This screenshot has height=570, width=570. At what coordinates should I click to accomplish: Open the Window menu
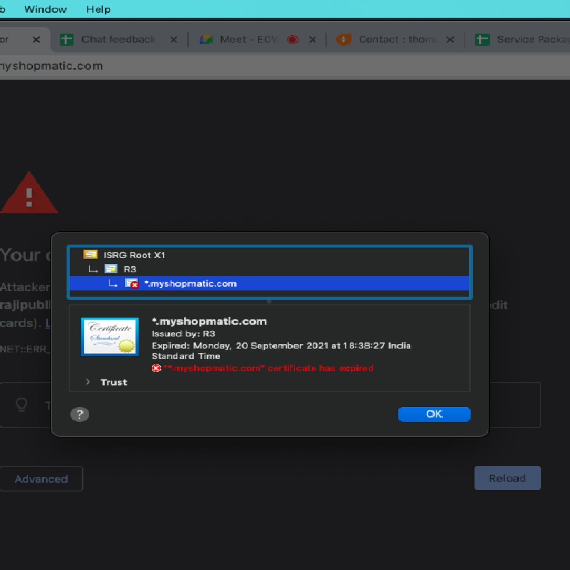(x=46, y=9)
